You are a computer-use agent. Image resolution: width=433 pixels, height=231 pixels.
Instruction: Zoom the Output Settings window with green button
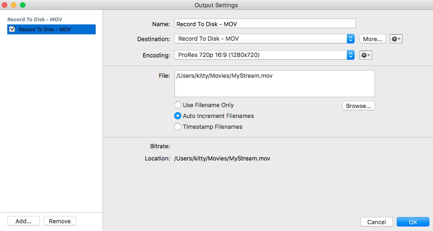pos(23,5)
